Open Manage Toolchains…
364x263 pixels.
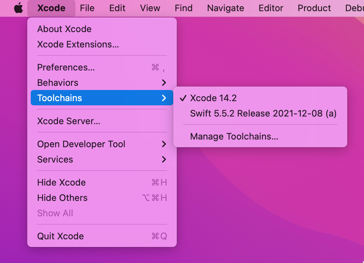click(x=260, y=136)
